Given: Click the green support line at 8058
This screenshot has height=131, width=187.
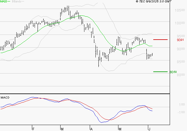Looking at the screenshot, I should click(x=160, y=72).
